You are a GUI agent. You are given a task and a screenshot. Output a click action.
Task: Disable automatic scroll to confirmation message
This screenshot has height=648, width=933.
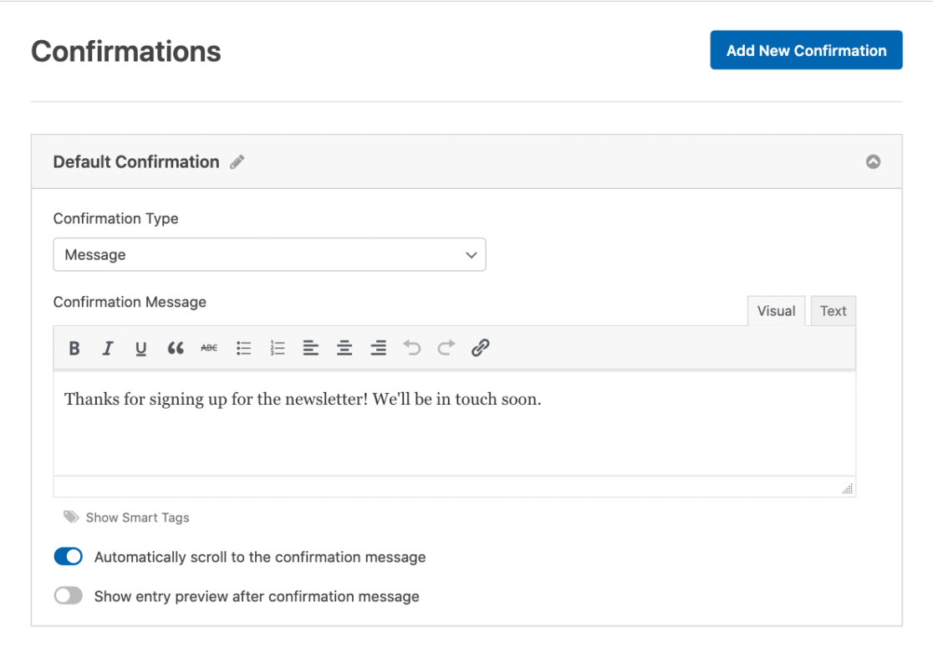pyautogui.click(x=69, y=556)
